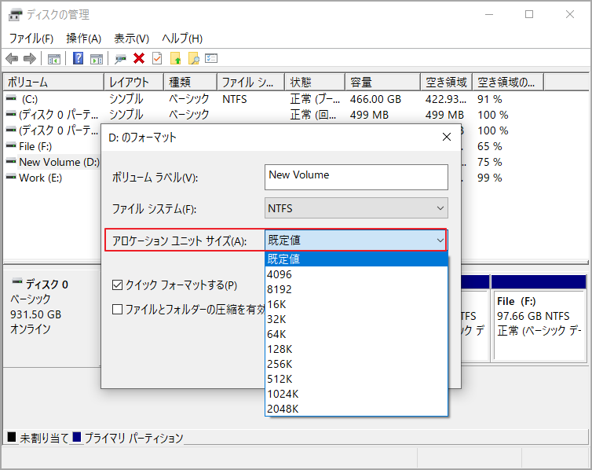Screen dimensions: 592x470
Task: Close the D: format dialog
Action: 447,137
